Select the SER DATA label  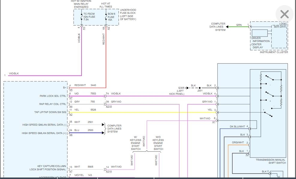[x=280, y=27]
